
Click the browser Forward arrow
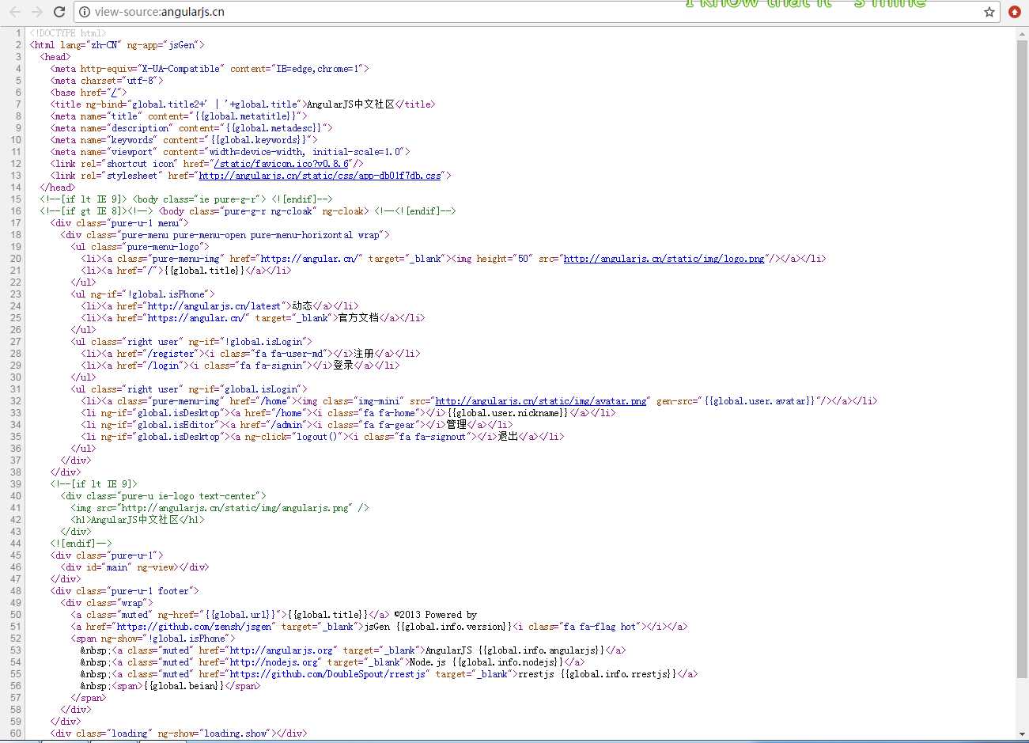coord(36,12)
